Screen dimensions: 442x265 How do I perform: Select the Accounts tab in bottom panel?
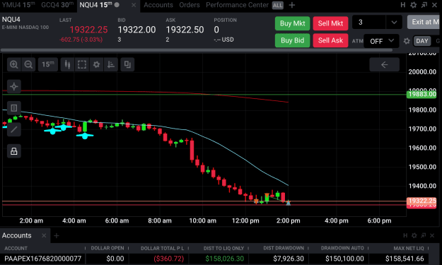click(x=17, y=235)
